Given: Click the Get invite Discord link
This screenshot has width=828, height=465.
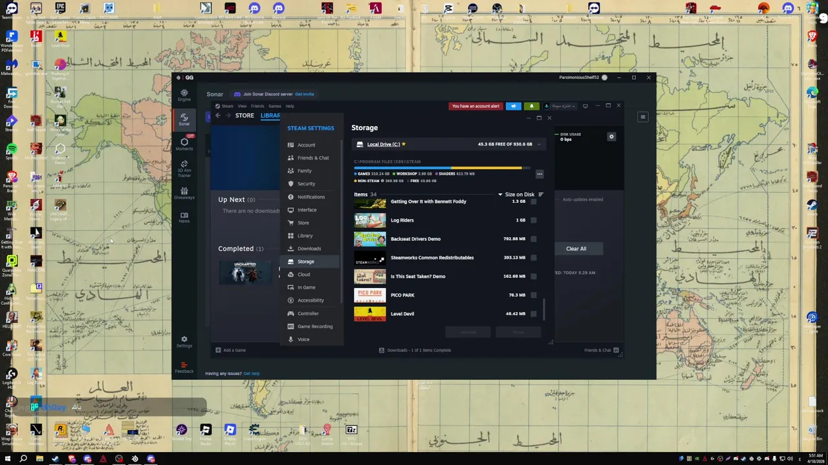Looking at the screenshot, I should point(304,94).
